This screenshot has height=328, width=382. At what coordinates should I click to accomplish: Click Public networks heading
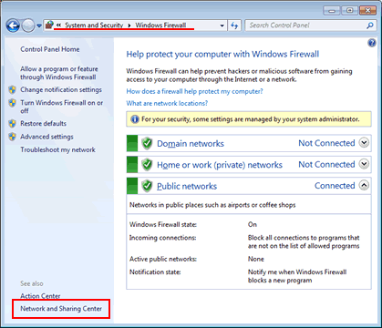[x=187, y=186]
